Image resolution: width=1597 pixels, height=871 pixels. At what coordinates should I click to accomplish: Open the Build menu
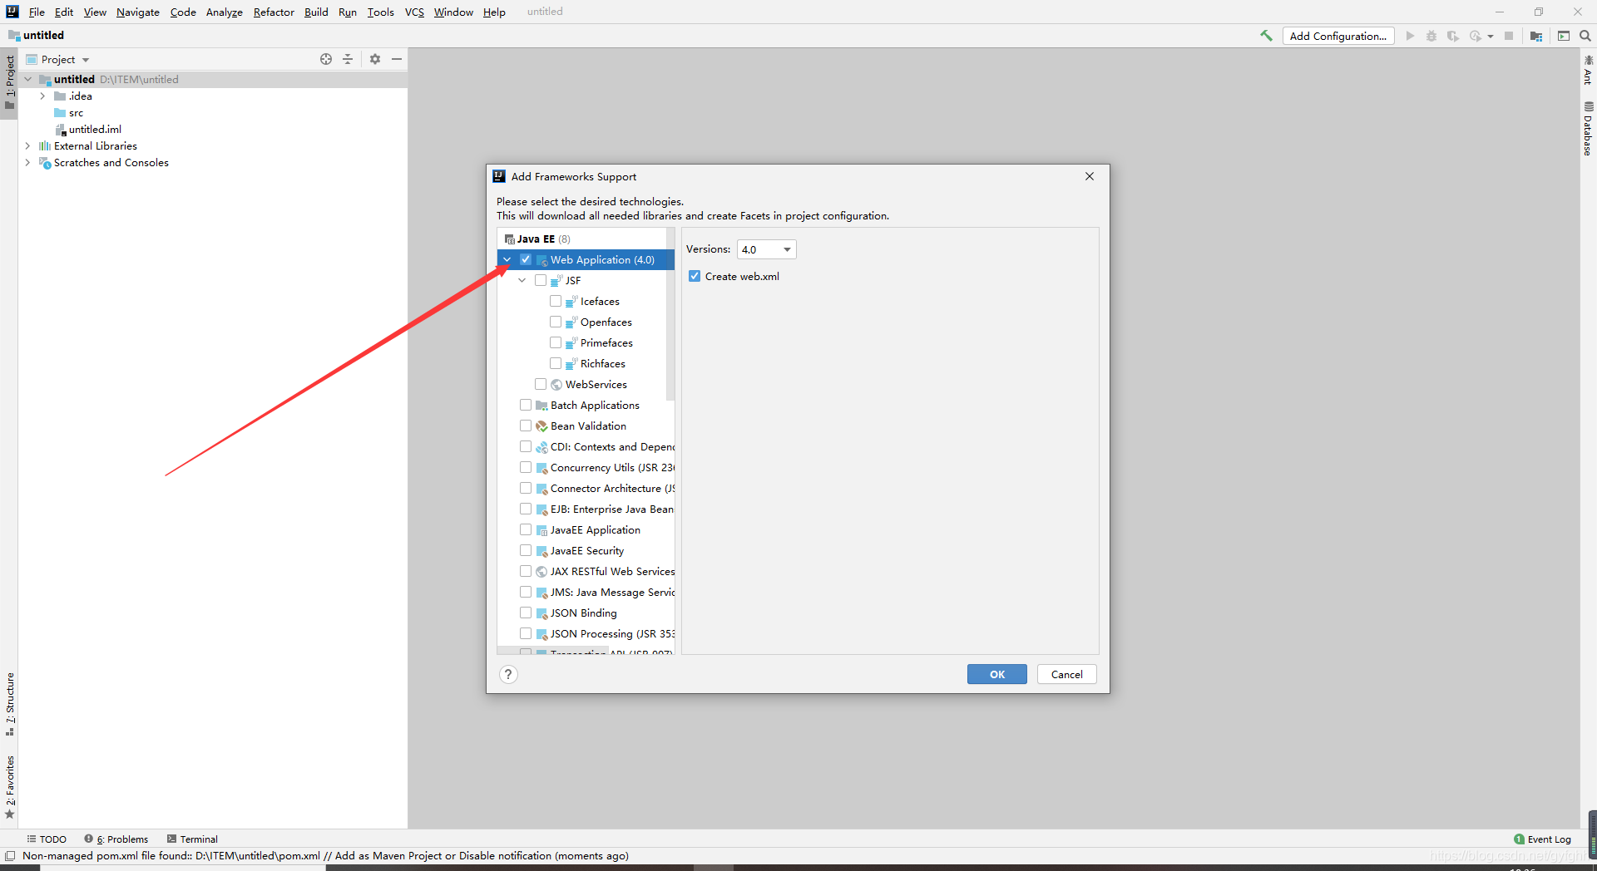[316, 12]
